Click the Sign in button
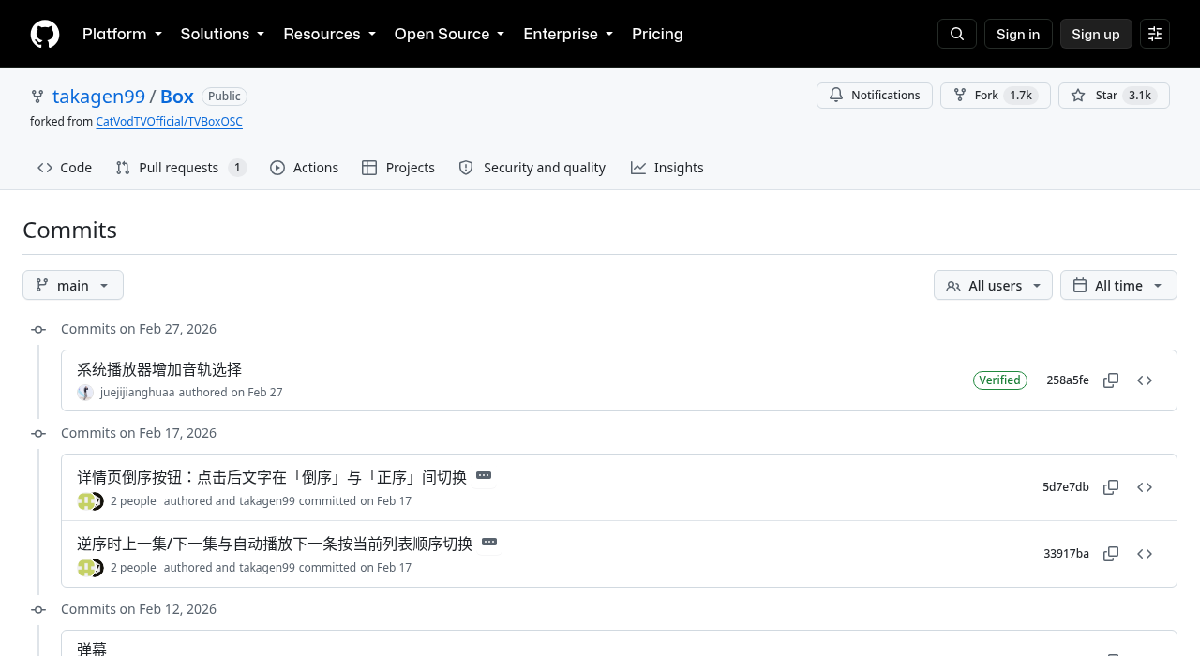 click(1018, 34)
